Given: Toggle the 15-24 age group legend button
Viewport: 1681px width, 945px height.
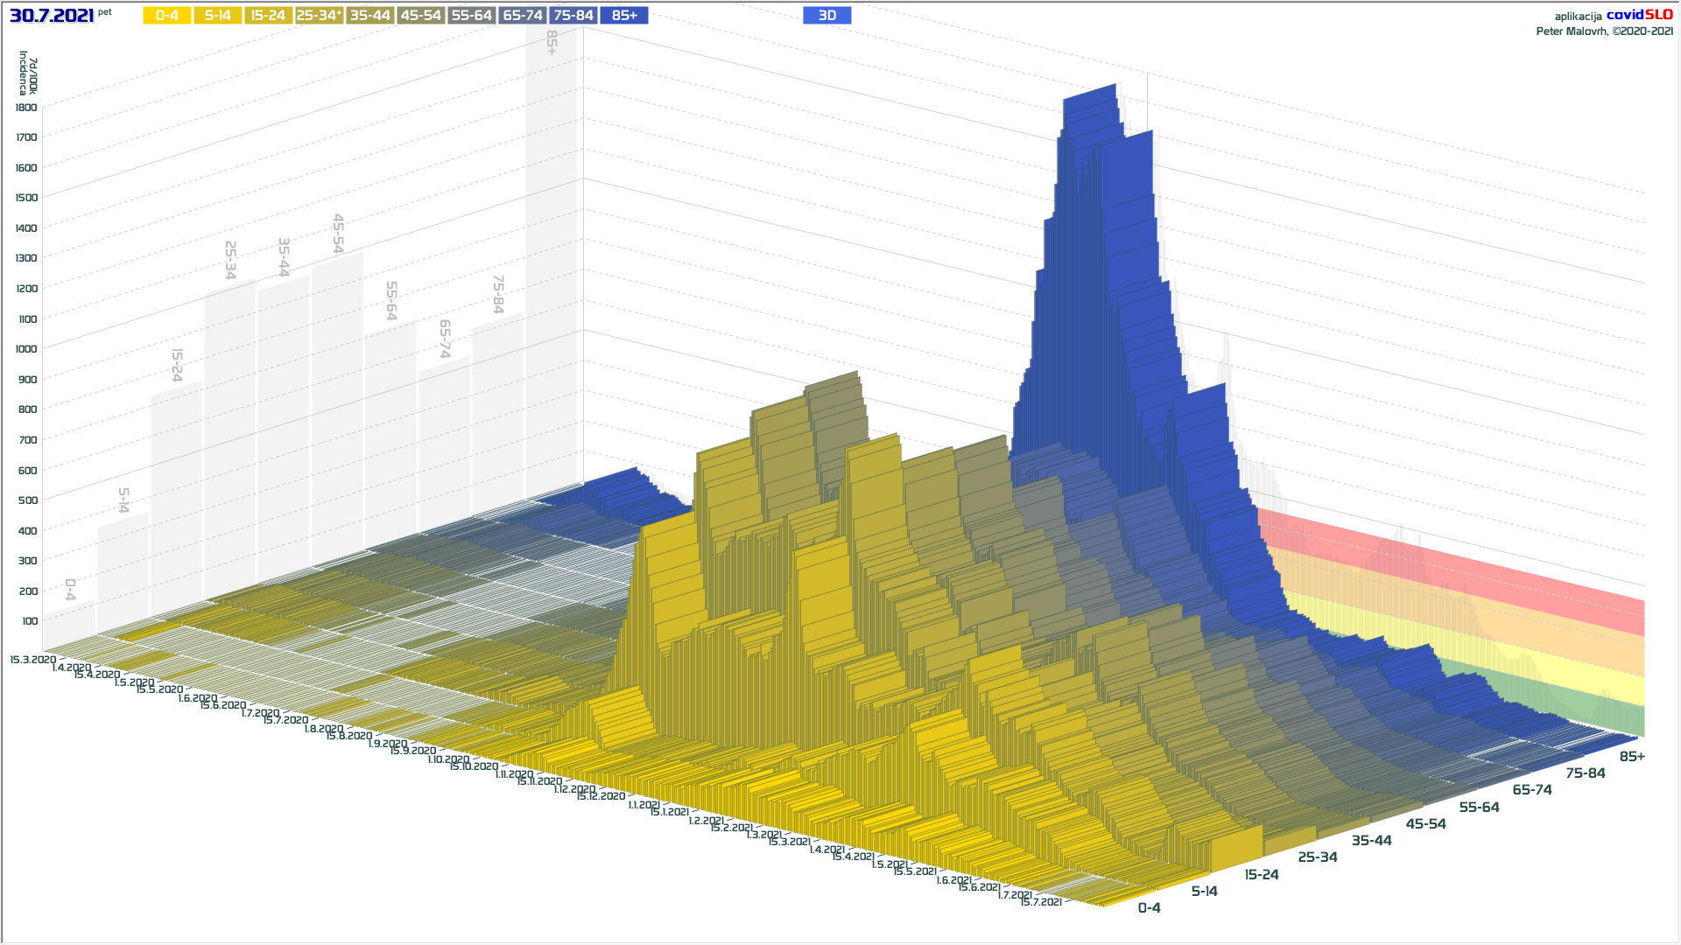Looking at the screenshot, I should click(268, 16).
